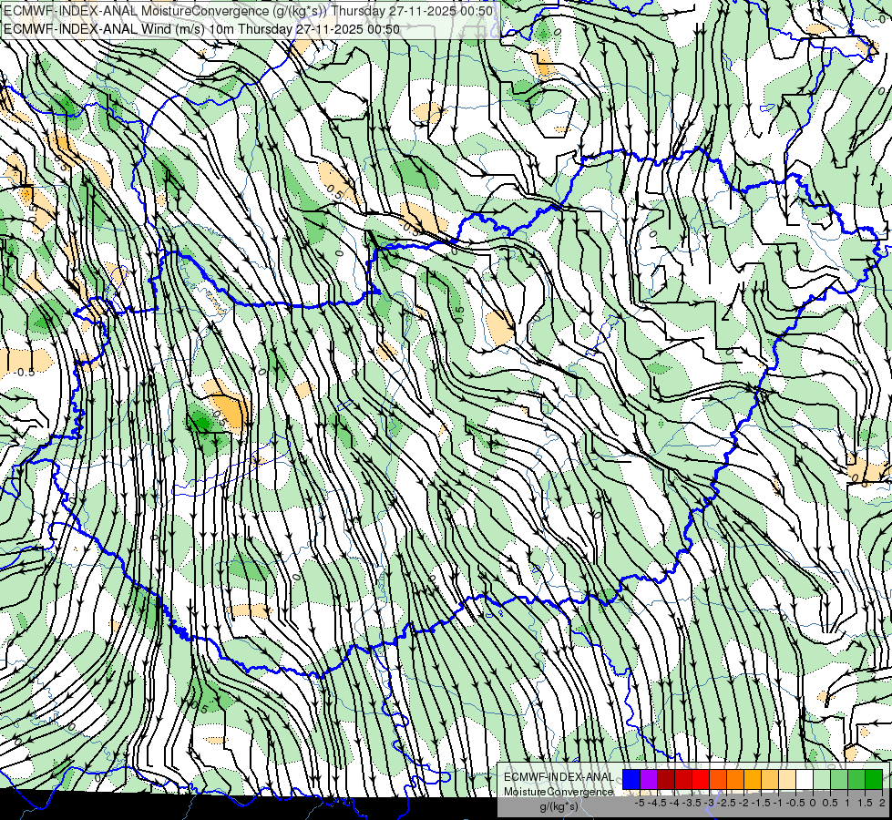This screenshot has height=820, width=892.
Task: Click the Wind (m/s) 10m title line
Action: coord(201,29)
